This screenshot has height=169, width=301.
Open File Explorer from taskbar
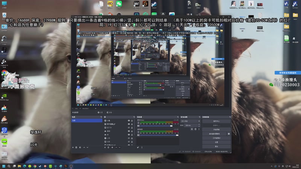coord(19,166)
